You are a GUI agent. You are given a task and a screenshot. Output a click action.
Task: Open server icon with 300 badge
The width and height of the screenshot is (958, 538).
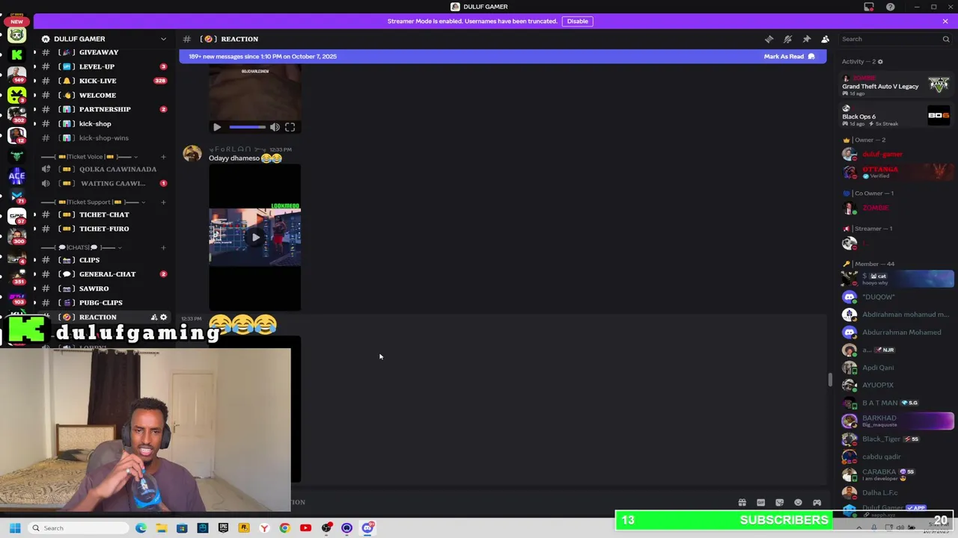(x=16, y=236)
